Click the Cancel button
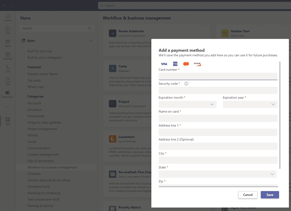Screen dimensions: 291x211 pyautogui.click(x=248, y=195)
